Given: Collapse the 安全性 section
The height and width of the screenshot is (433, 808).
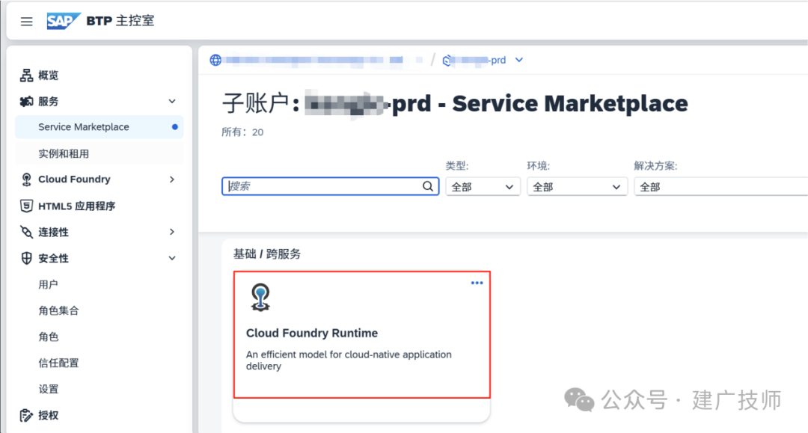Looking at the screenshot, I should tap(172, 258).
